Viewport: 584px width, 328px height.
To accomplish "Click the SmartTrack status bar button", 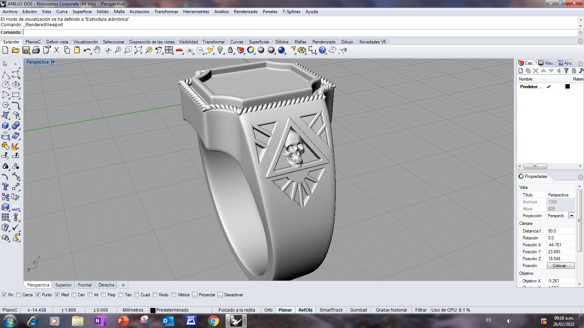I will 331,310.
